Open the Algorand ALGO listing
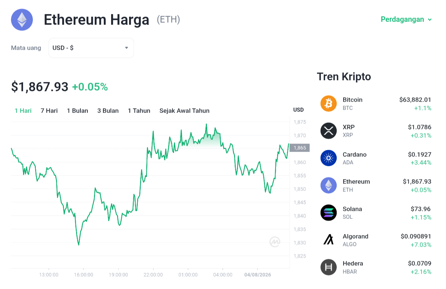446x289 pixels. (376, 240)
